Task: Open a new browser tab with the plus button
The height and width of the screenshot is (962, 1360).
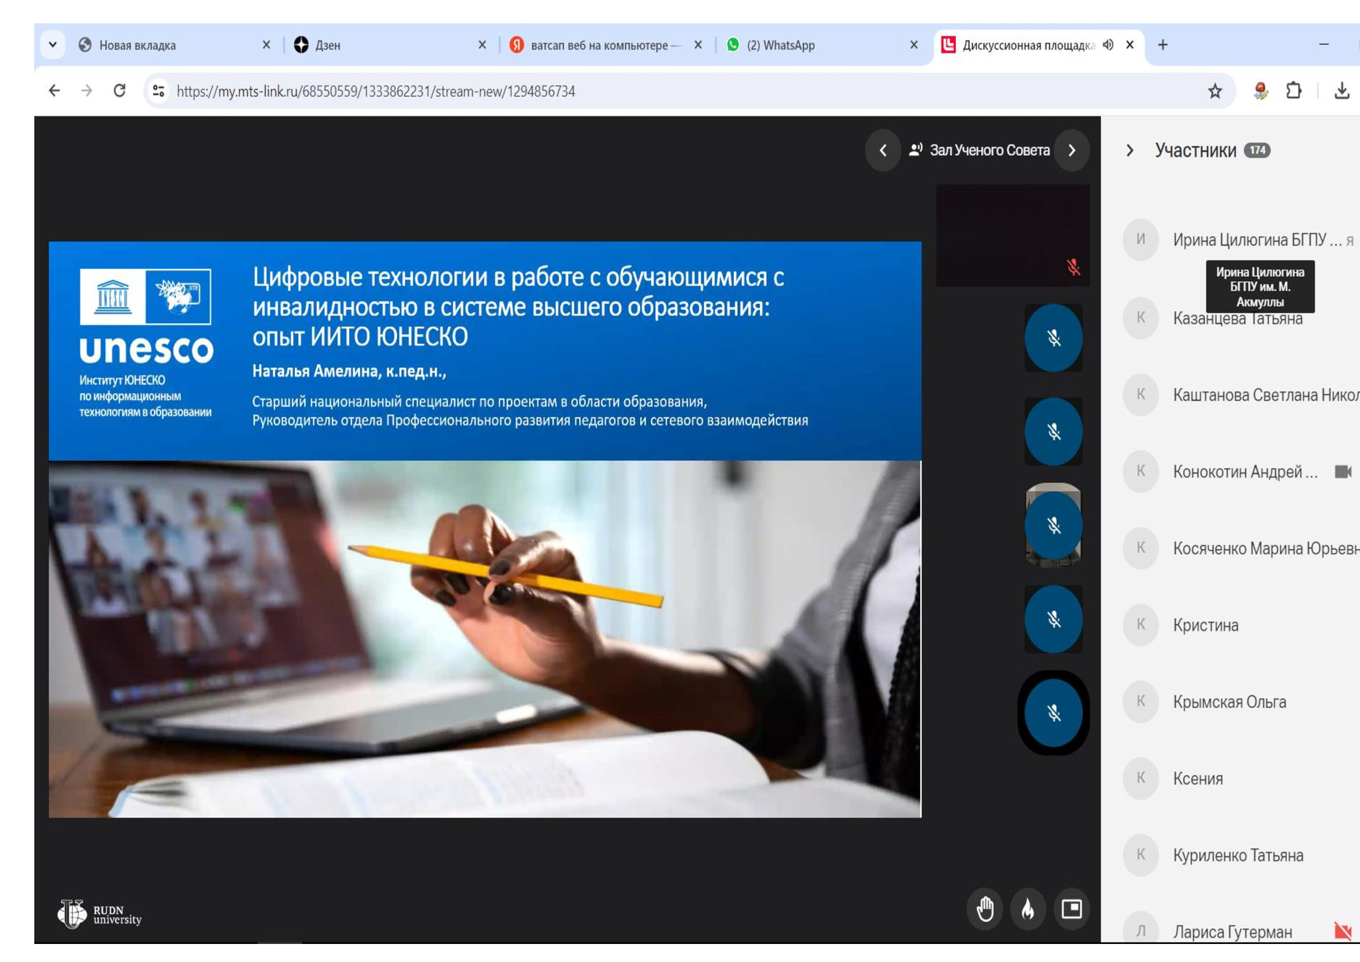Action: [1162, 45]
